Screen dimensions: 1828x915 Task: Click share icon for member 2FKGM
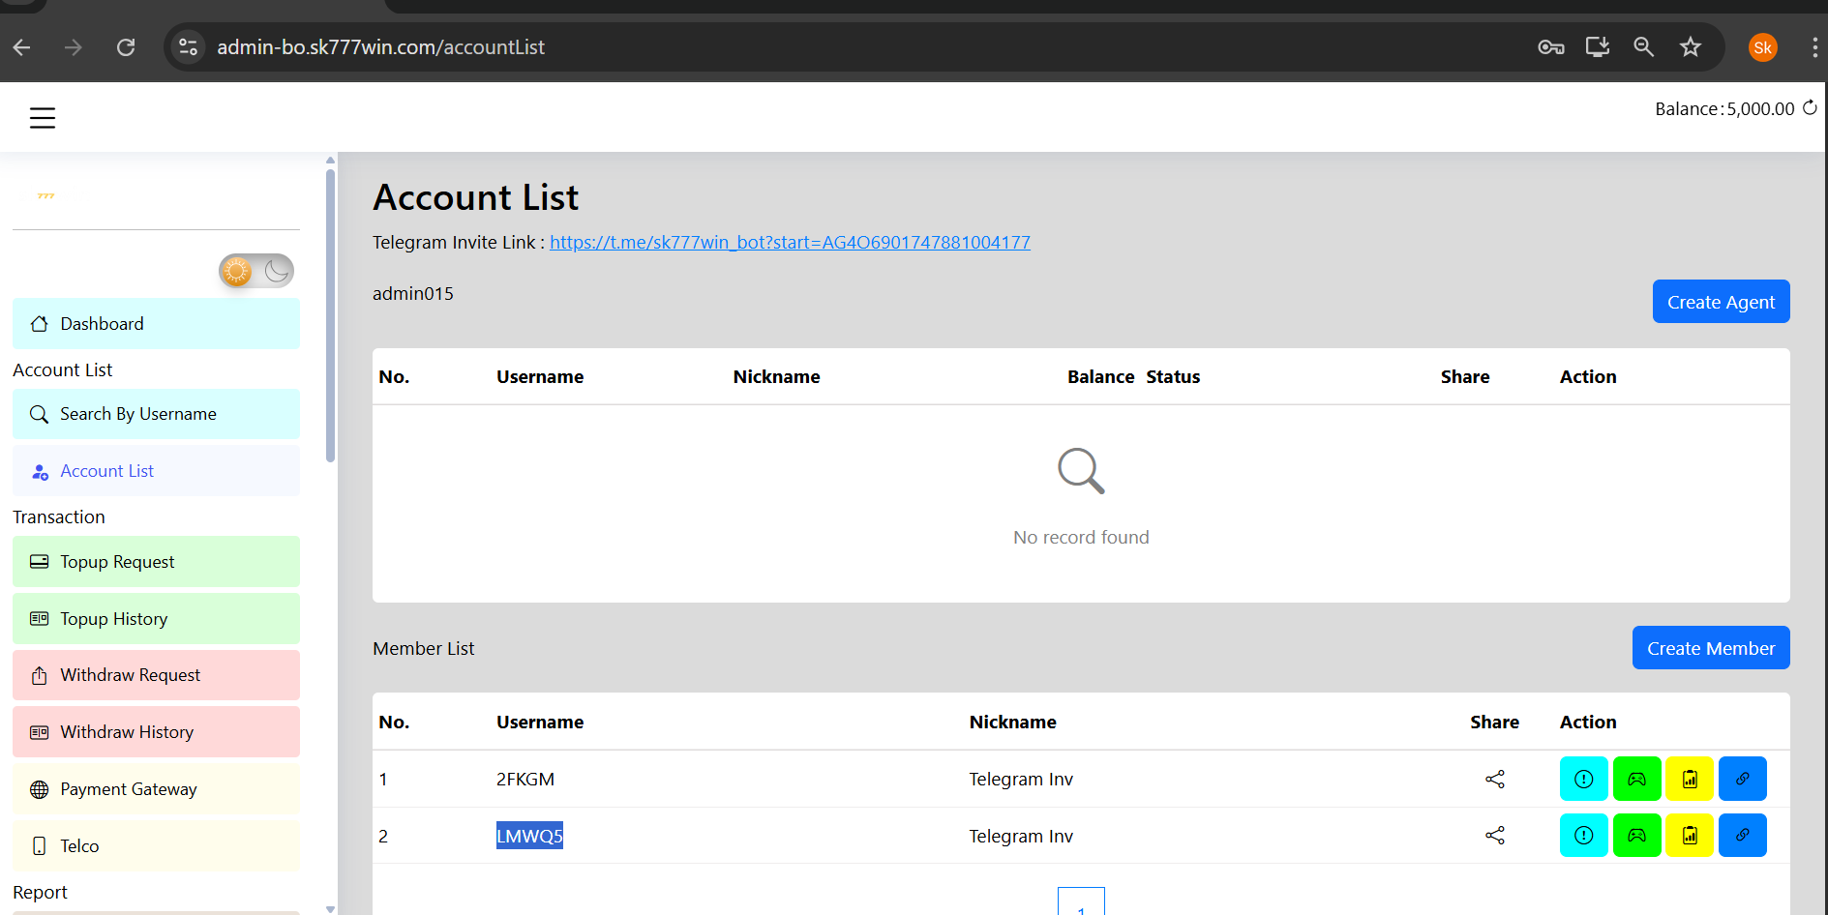pyautogui.click(x=1494, y=779)
